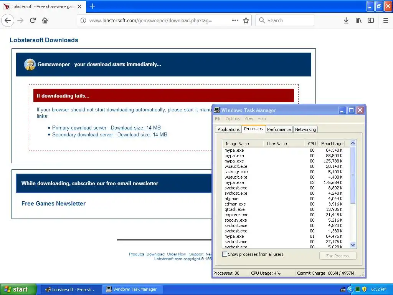Click Secondary download server link
Screen dimensions: 393x295
click(x=110, y=135)
